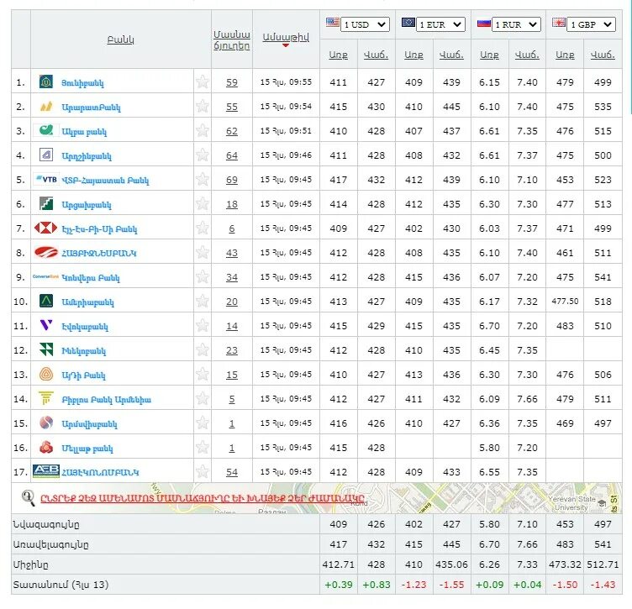Click the HSBC bank logo icon
Image resolution: width=632 pixels, height=609 pixels.
click(46, 228)
